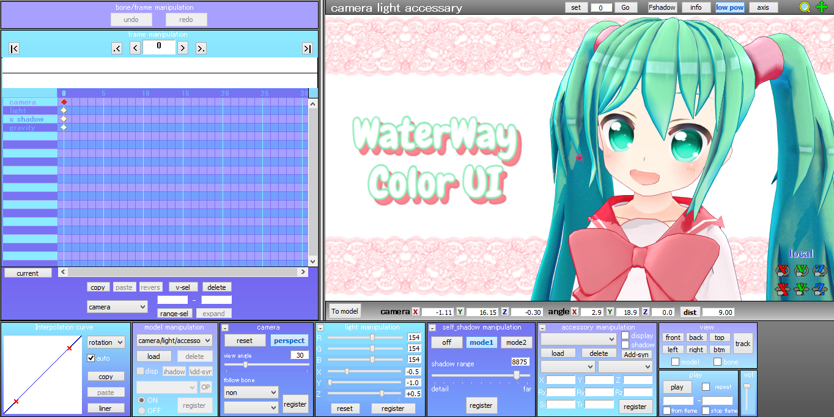The height and width of the screenshot is (417, 834).
Task: Click the perspect button in camera panel
Action: coord(289,341)
